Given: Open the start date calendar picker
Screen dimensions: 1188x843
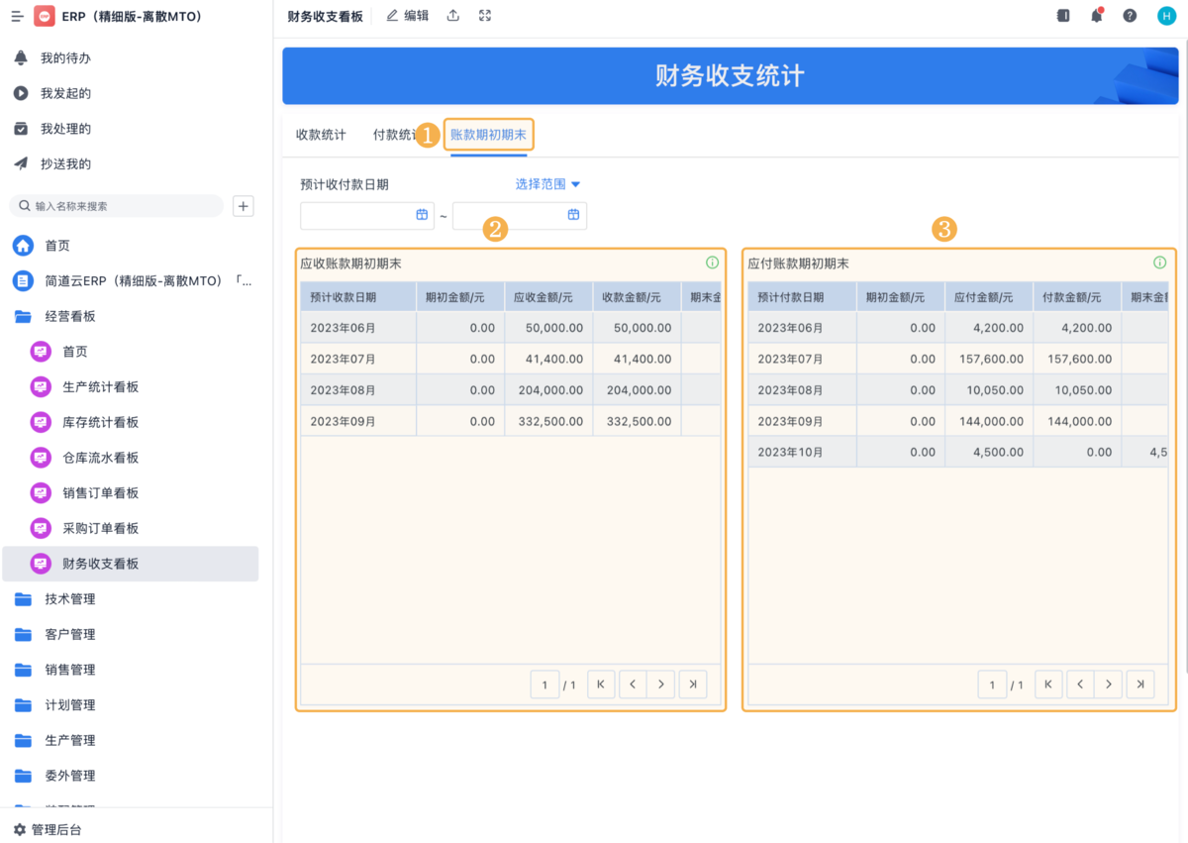Looking at the screenshot, I should pyautogui.click(x=422, y=215).
